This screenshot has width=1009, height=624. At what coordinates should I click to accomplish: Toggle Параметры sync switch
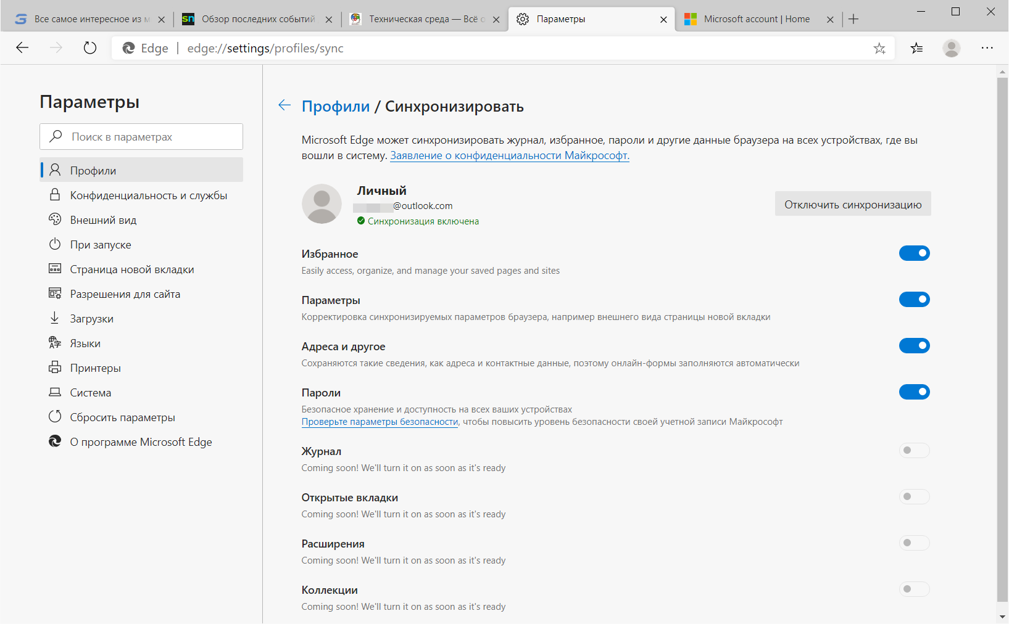pyautogui.click(x=914, y=299)
